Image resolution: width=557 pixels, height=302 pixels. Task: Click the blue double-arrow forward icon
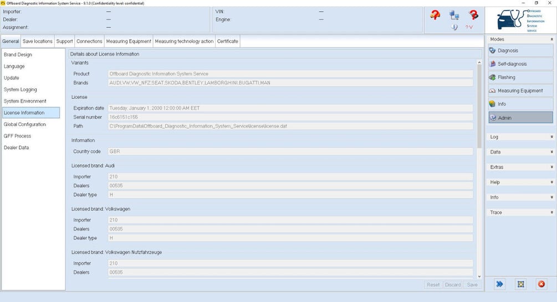click(x=499, y=284)
